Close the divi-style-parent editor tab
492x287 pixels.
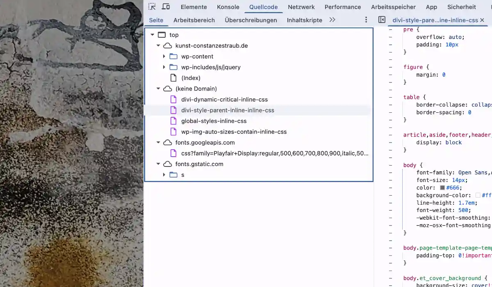click(482, 20)
